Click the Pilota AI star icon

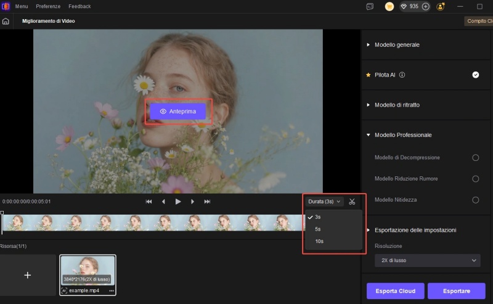(368, 75)
